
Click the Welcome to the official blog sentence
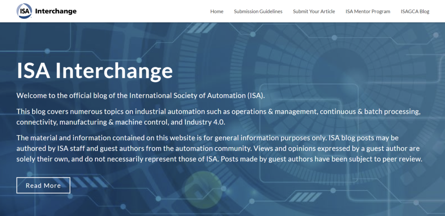[140, 95]
